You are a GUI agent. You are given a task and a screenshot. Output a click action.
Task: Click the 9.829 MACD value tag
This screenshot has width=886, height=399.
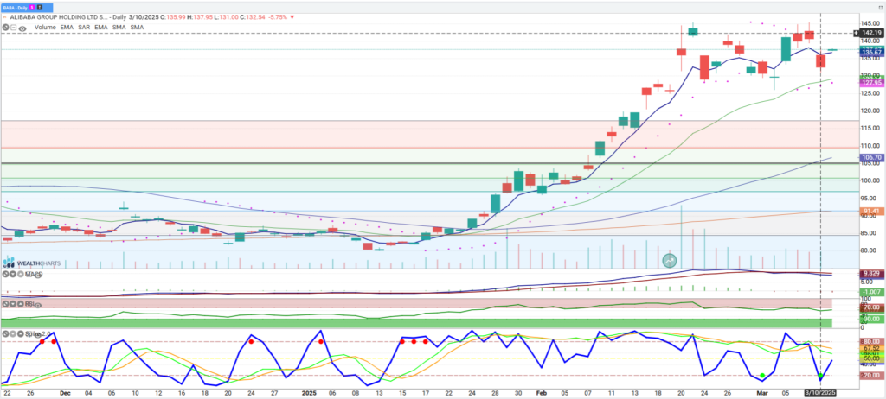tap(872, 273)
